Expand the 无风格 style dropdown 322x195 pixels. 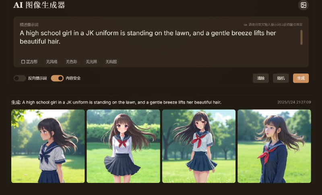[x=52, y=62]
